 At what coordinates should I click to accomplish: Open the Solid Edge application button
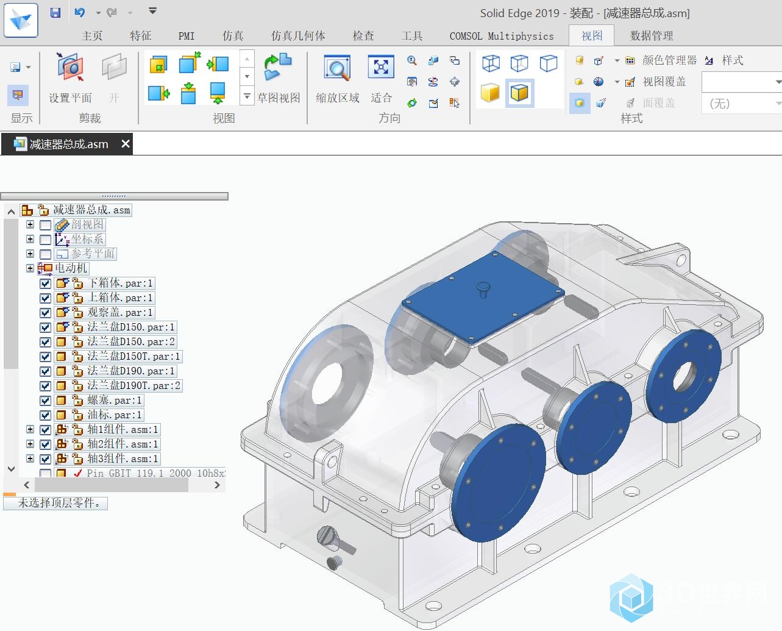21,20
